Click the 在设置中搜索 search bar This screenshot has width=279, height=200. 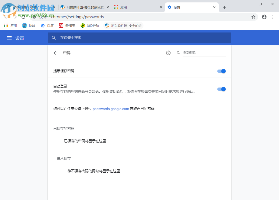[x=135, y=38]
